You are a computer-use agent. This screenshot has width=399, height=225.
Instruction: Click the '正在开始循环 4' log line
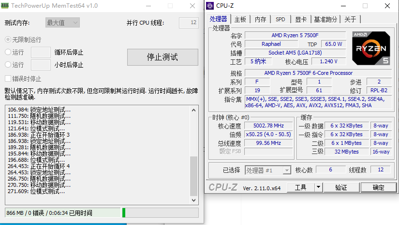(39, 167)
